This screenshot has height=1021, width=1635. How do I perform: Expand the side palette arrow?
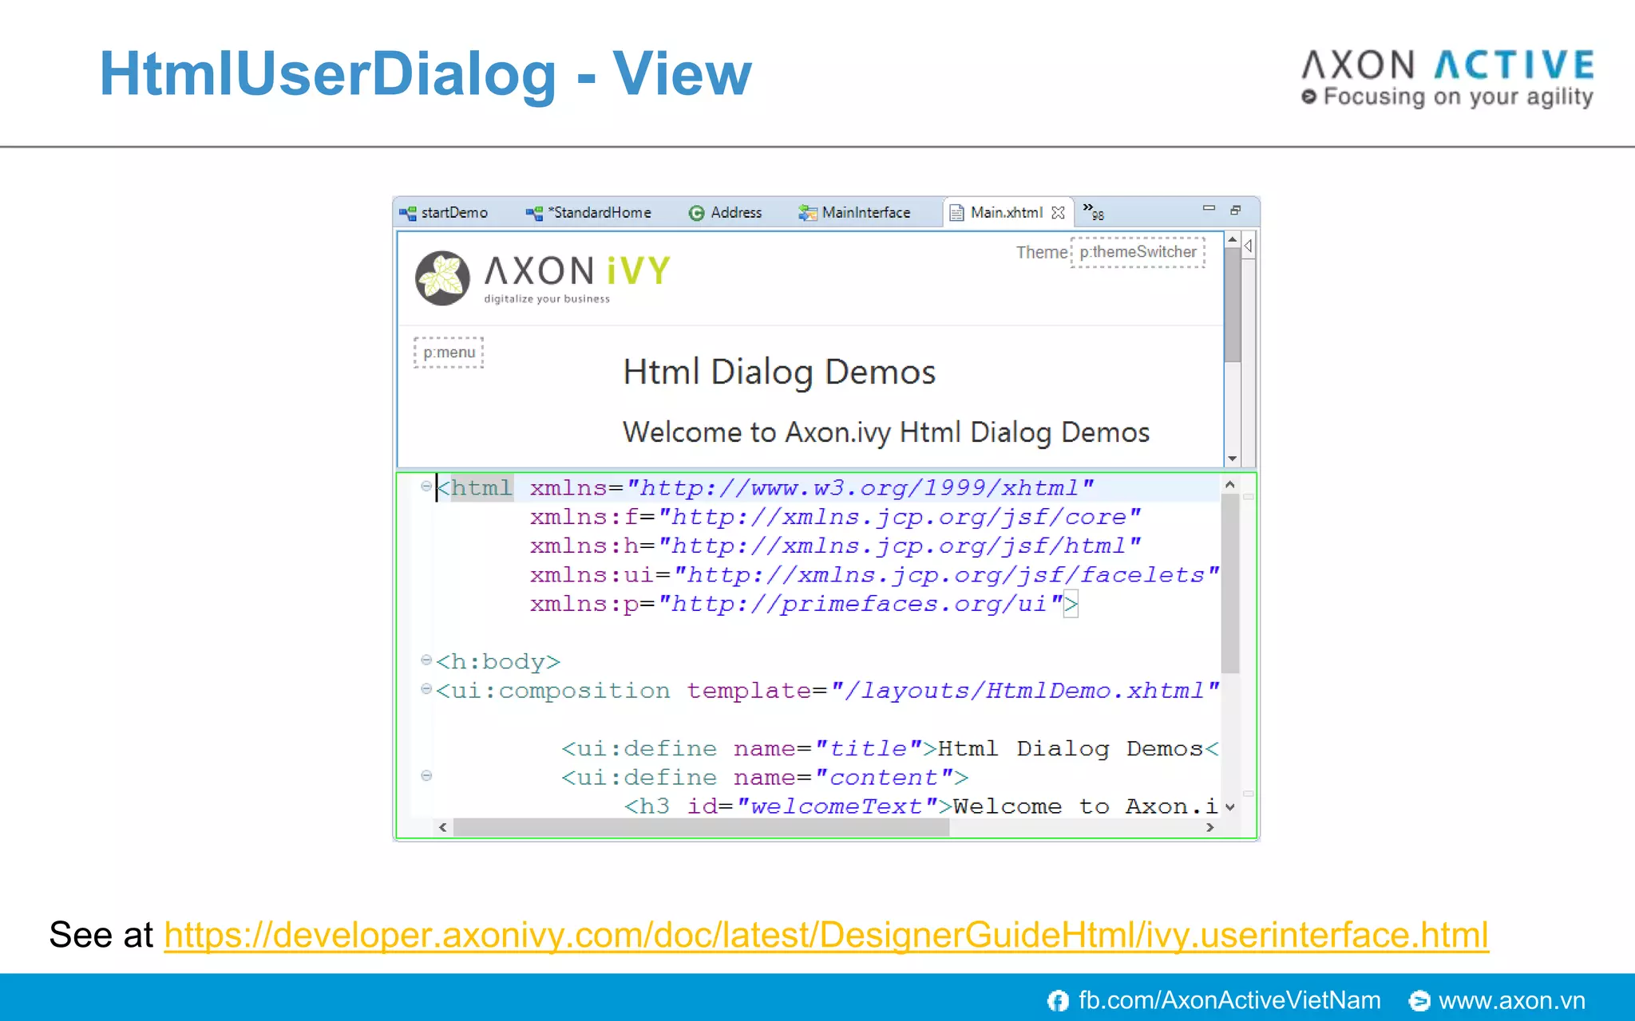(1249, 246)
